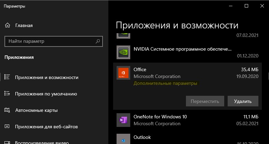
Task: Open the Главная home icon
Action: pos(8,25)
